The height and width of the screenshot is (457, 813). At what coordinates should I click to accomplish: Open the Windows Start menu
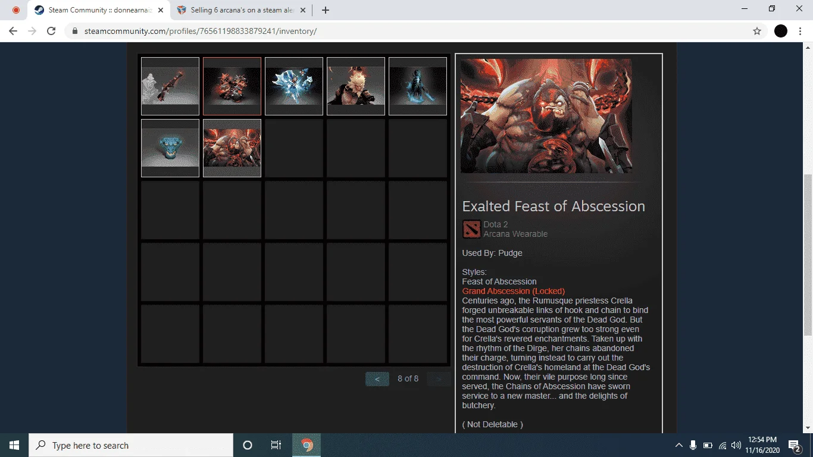coord(14,445)
